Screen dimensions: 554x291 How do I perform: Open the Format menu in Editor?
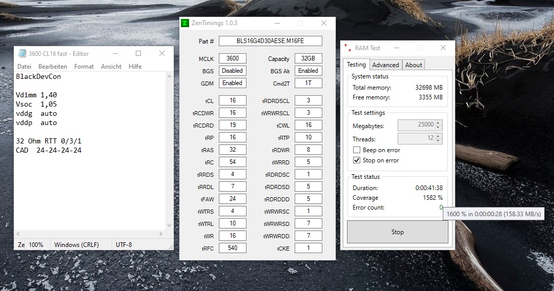coord(84,67)
